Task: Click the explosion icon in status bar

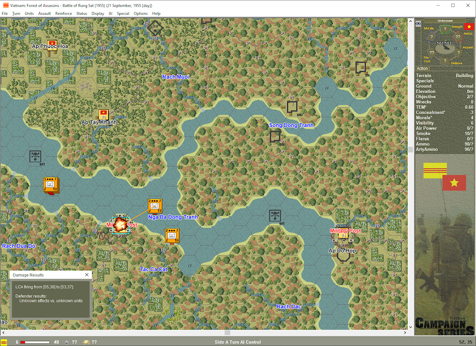Action: coord(87,342)
